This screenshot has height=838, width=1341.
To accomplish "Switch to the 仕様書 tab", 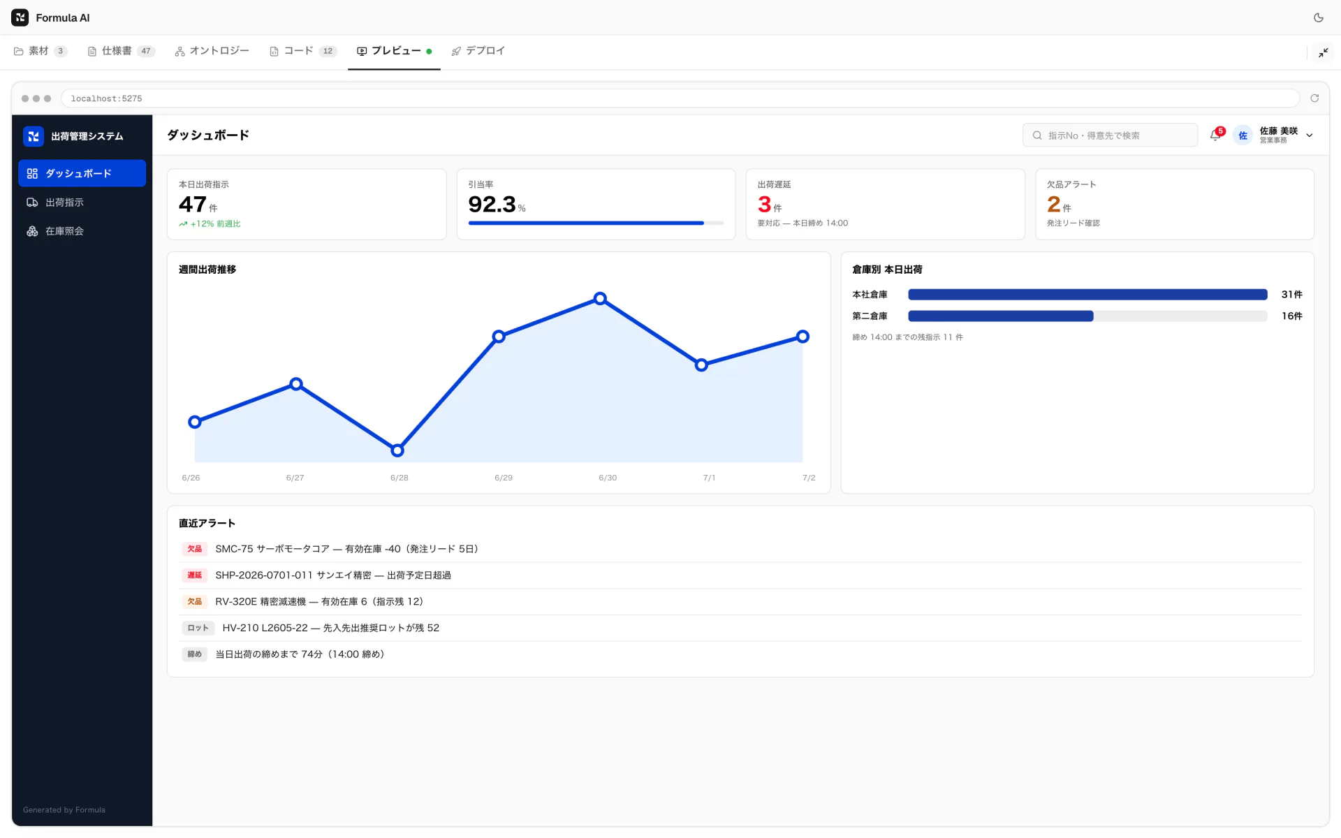I will [122, 51].
